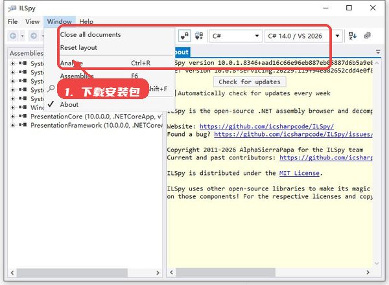The width and height of the screenshot is (389, 285).
Task: Open the File menu
Action: coord(13,22)
